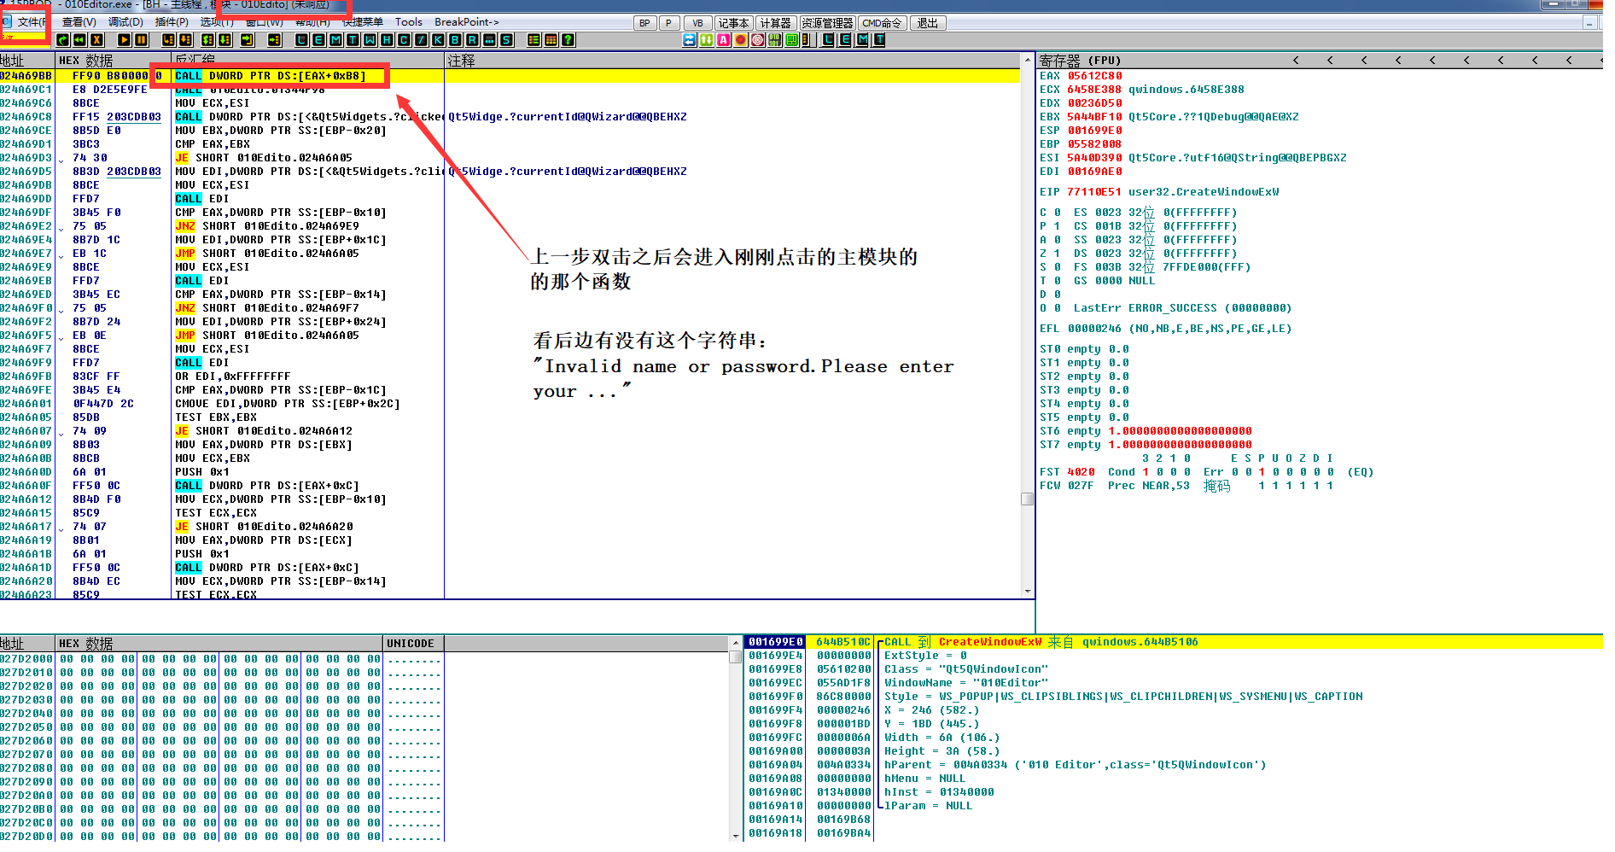Open Memory map with M icon in main toolbar
Image resolution: width=1615 pixels, height=852 pixels.
tap(335, 39)
